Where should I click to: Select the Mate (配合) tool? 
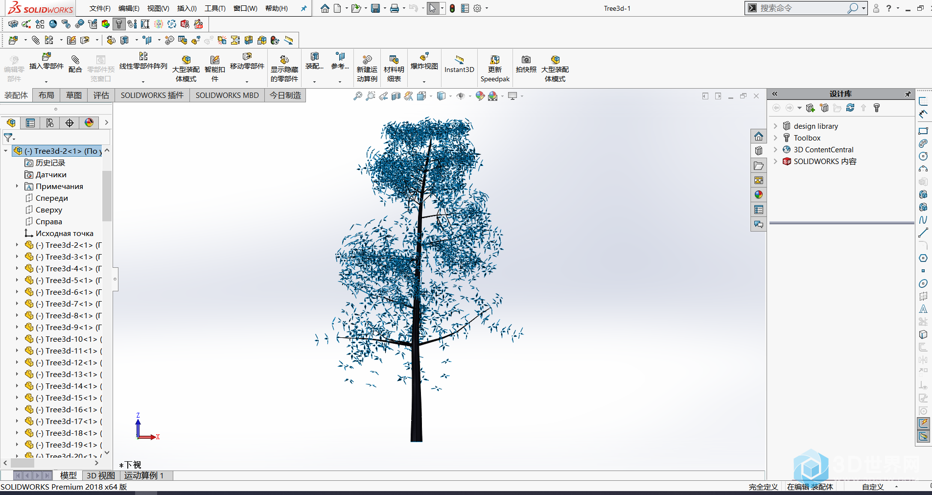[x=75, y=64]
